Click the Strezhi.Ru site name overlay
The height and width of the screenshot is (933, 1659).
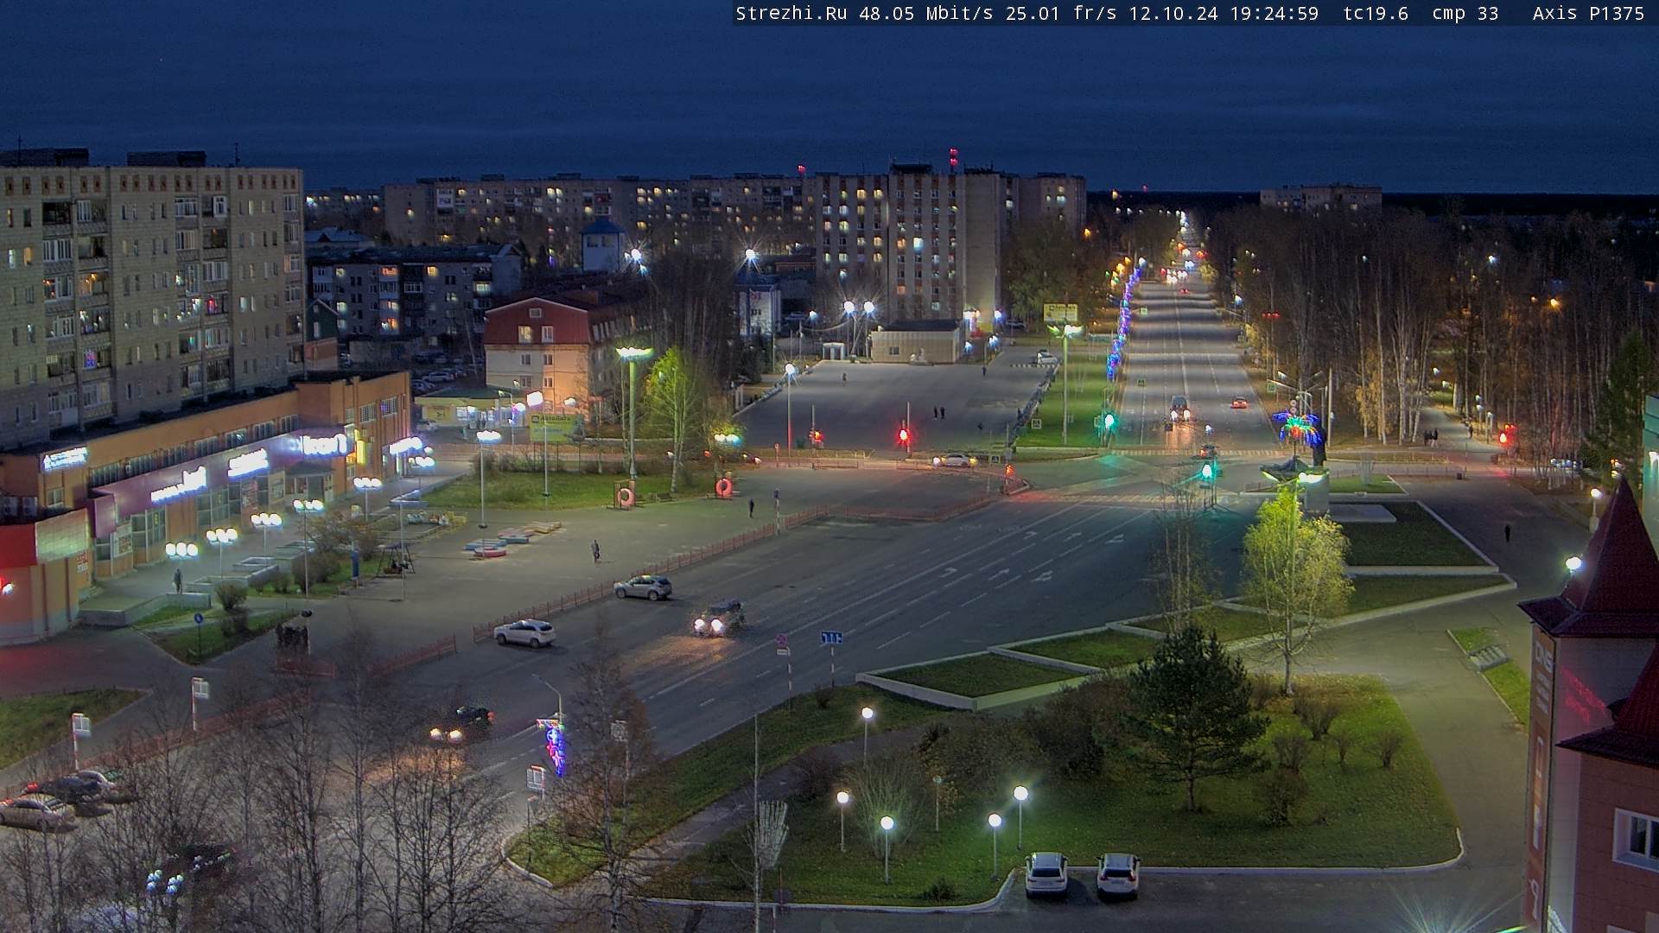[x=791, y=13]
